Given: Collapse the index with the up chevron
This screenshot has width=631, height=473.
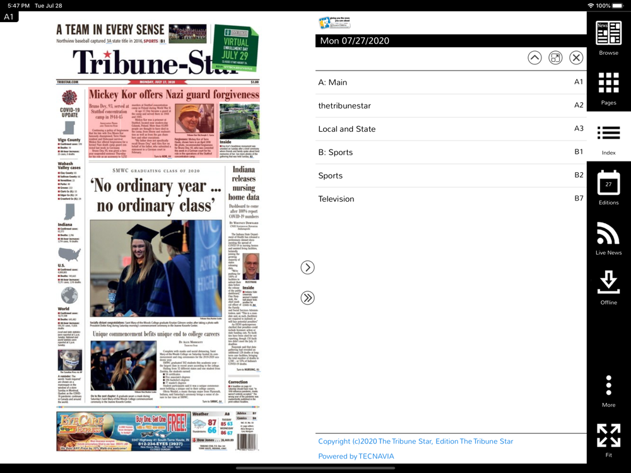Looking at the screenshot, I should (534, 58).
